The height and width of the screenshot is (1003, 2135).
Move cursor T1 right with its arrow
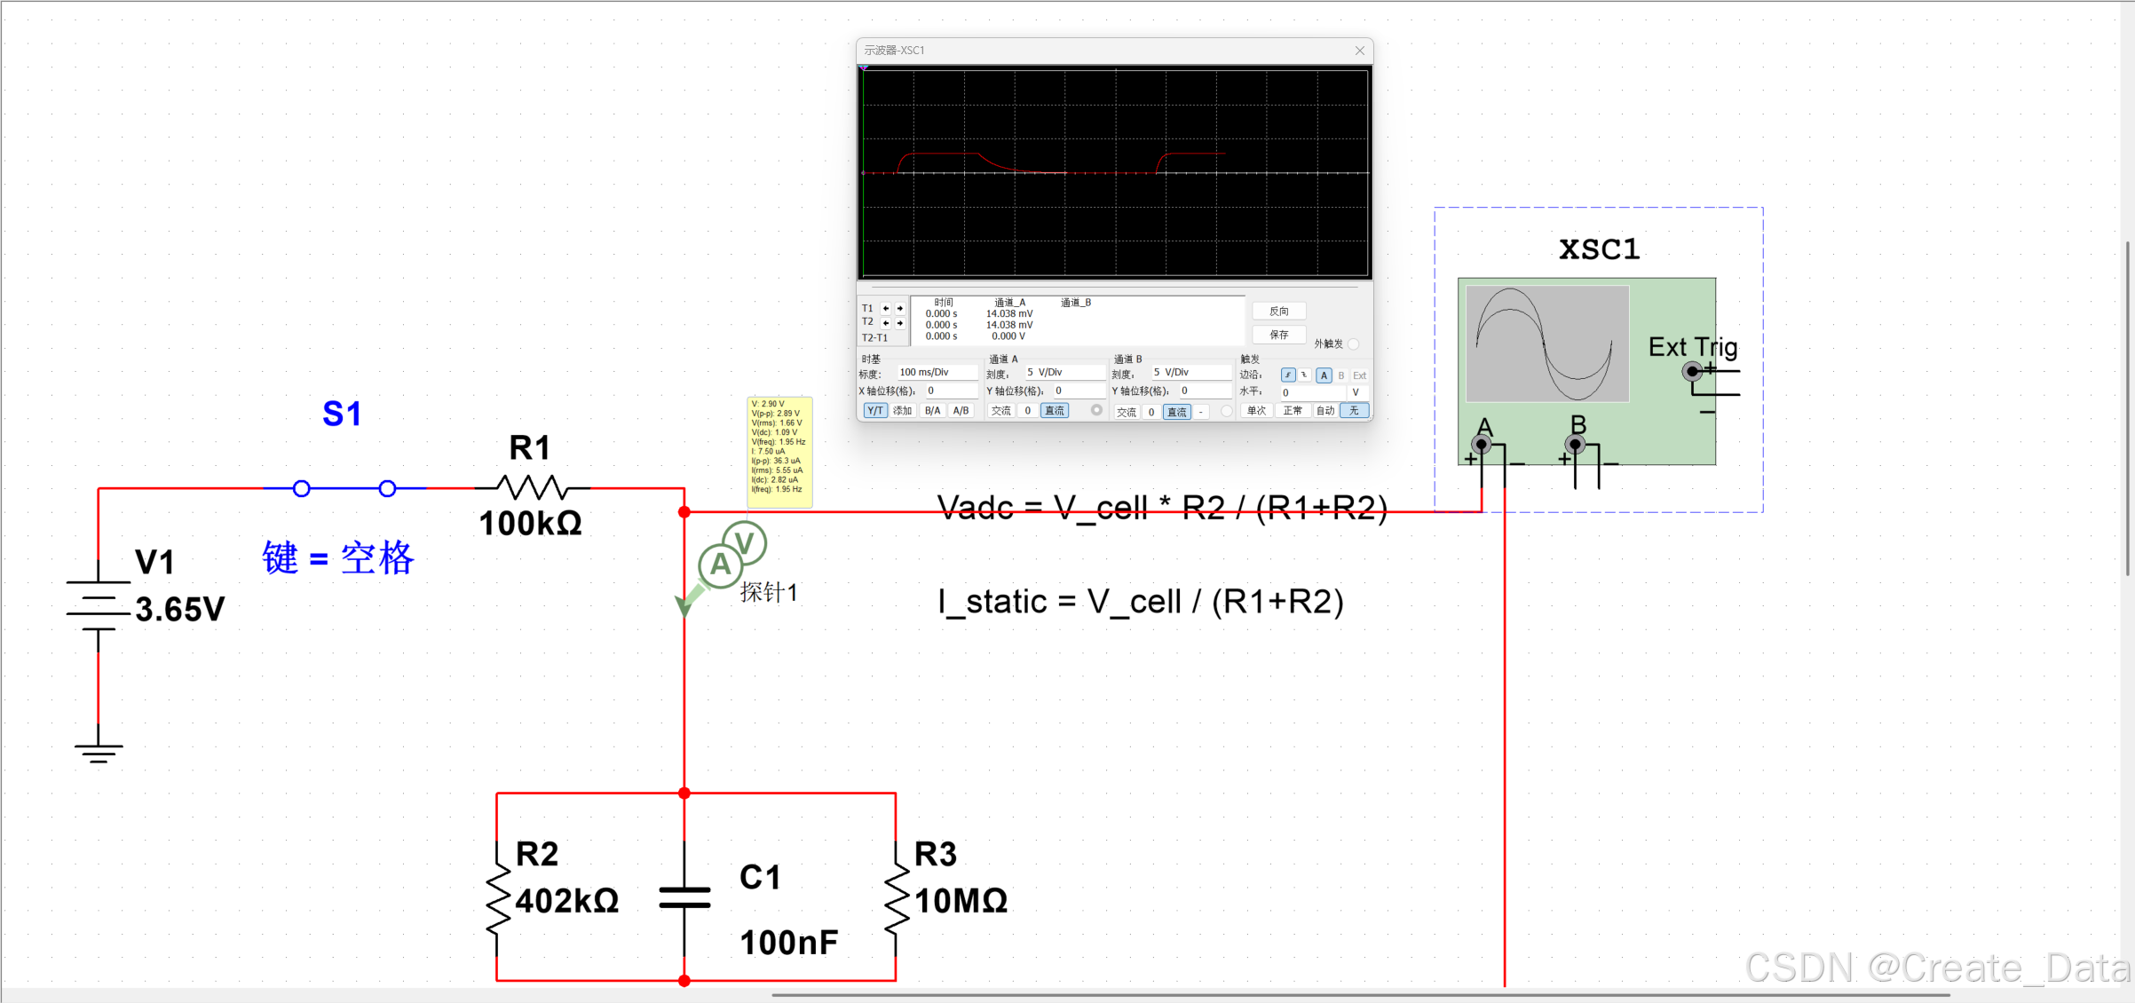[x=900, y=308]
